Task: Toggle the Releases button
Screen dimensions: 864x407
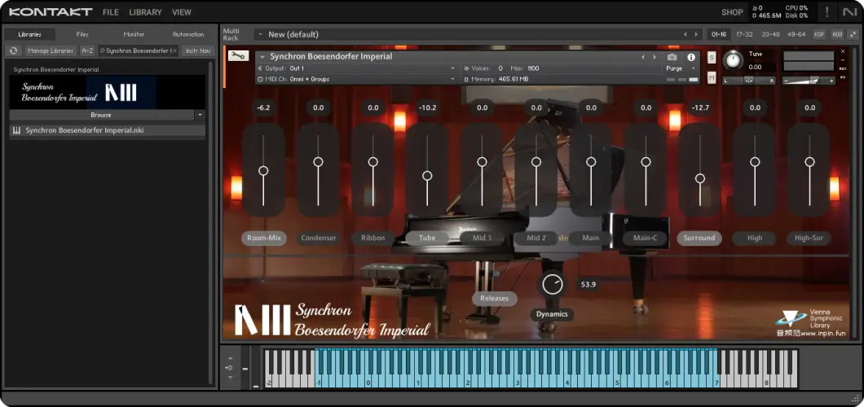Action: pyautogui.click(x=494, y=298)
